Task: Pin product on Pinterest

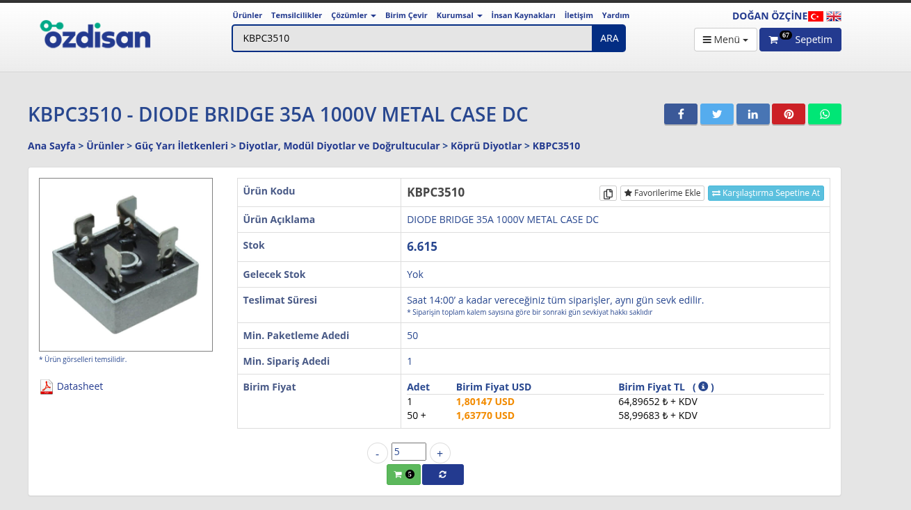Action: pos(789,115)
